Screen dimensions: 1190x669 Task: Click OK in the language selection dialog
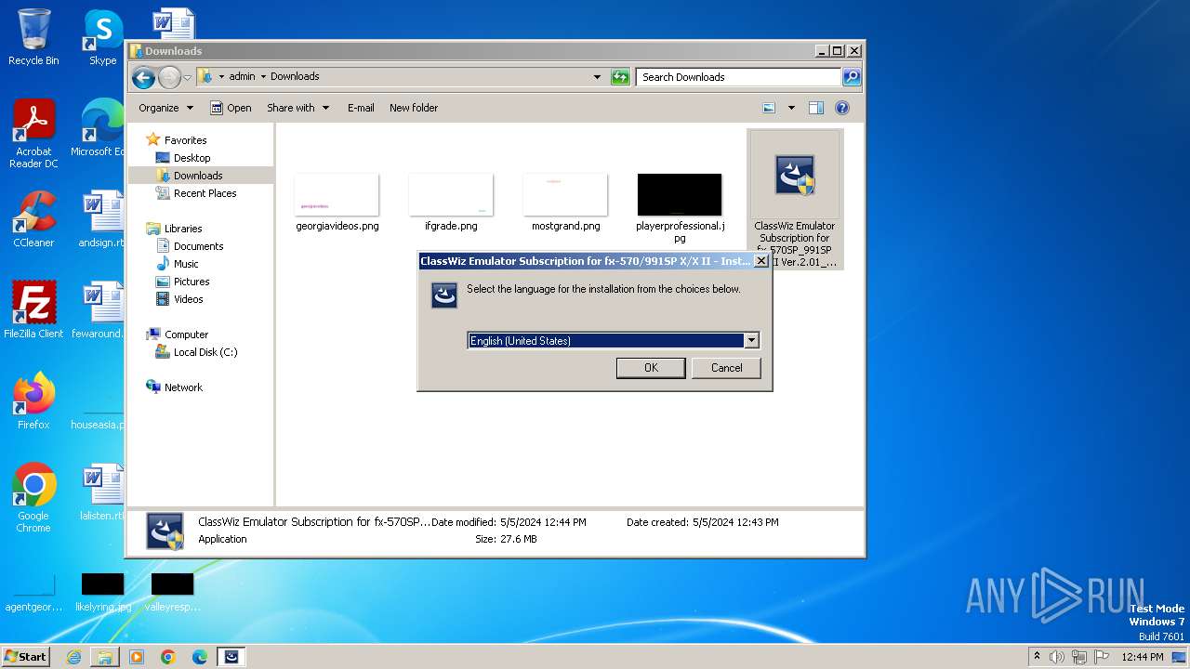pos(651,368)
